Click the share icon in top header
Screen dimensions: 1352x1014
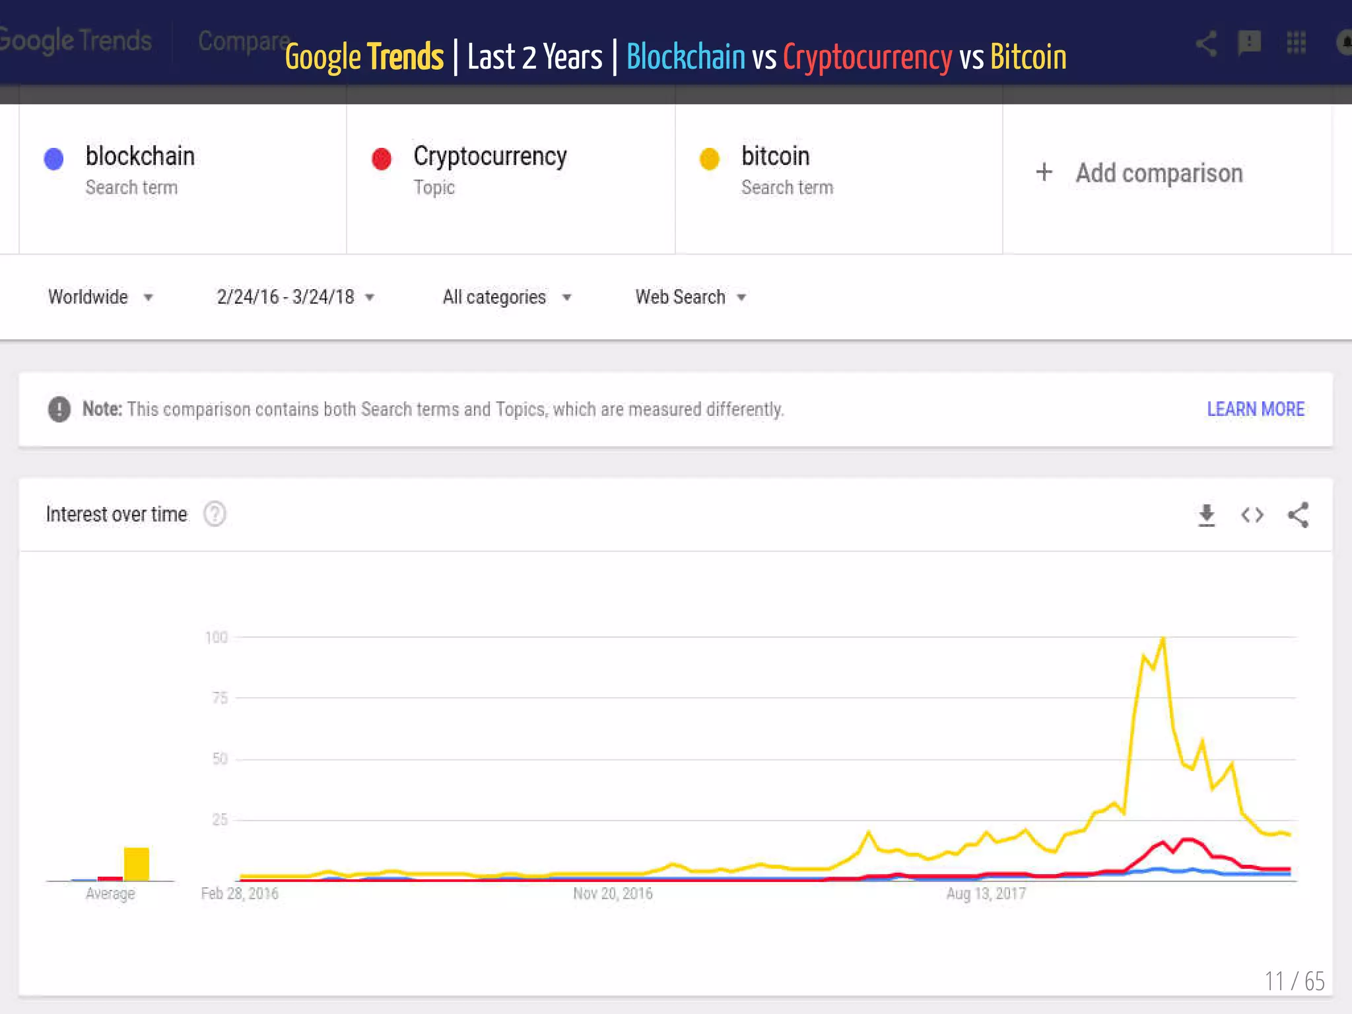(1206, 44)
